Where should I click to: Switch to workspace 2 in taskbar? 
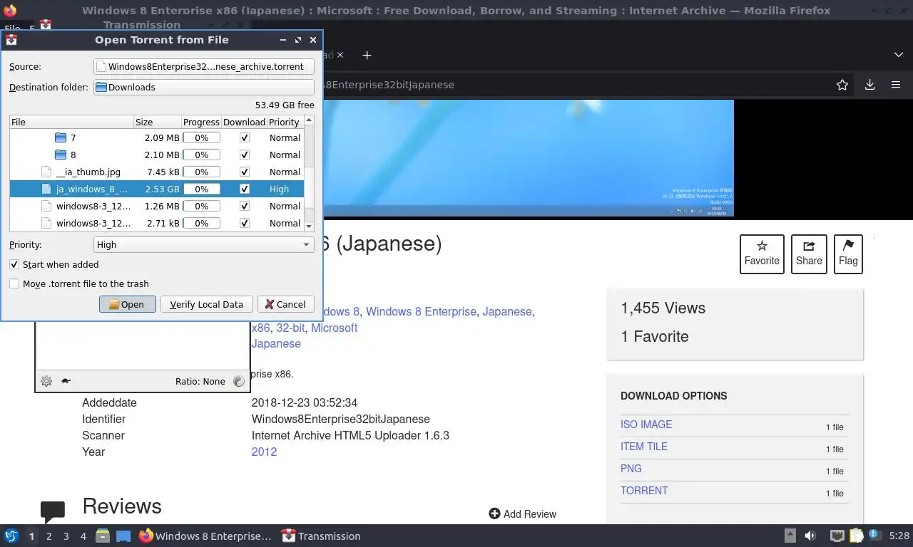(49, 536)
